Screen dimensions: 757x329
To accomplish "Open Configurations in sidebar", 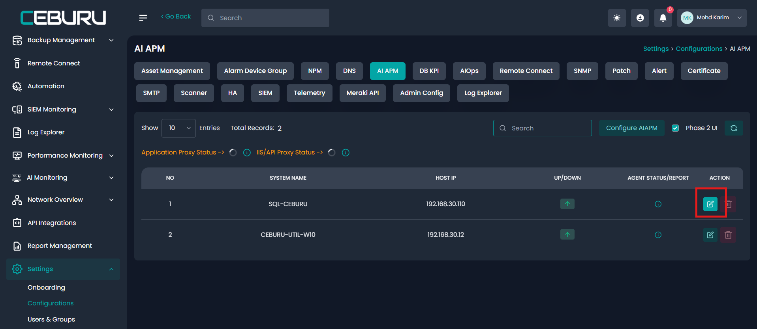I will (51, 303).
